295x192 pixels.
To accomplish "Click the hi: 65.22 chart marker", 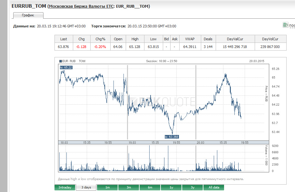I will pyautogui.click(x=66, y=67).
